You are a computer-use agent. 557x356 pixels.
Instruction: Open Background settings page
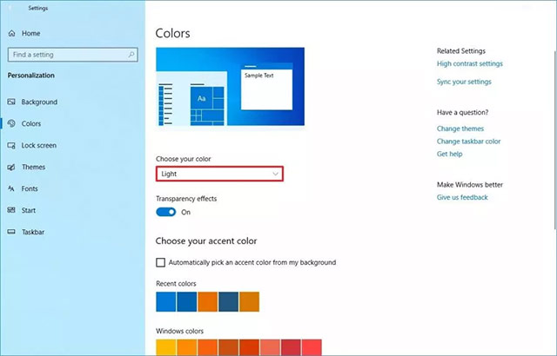[x=39, y=102]
